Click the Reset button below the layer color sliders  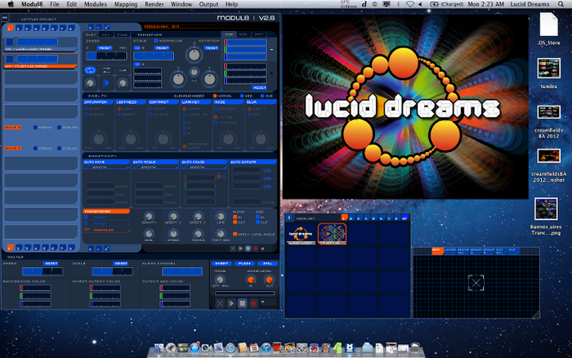(x=259, y=87)
